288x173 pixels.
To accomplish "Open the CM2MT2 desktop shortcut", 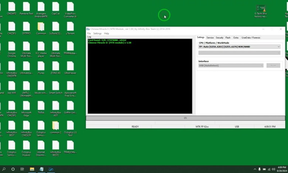I will point(12,8).
